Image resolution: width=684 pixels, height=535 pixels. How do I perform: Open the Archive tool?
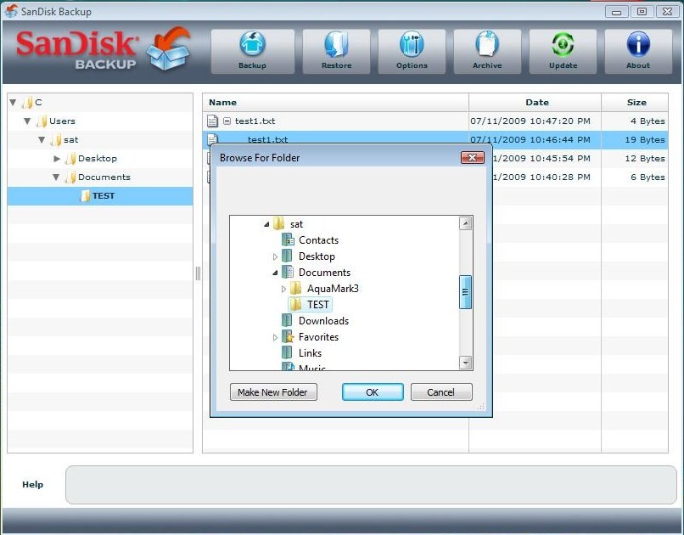[487, 51]
